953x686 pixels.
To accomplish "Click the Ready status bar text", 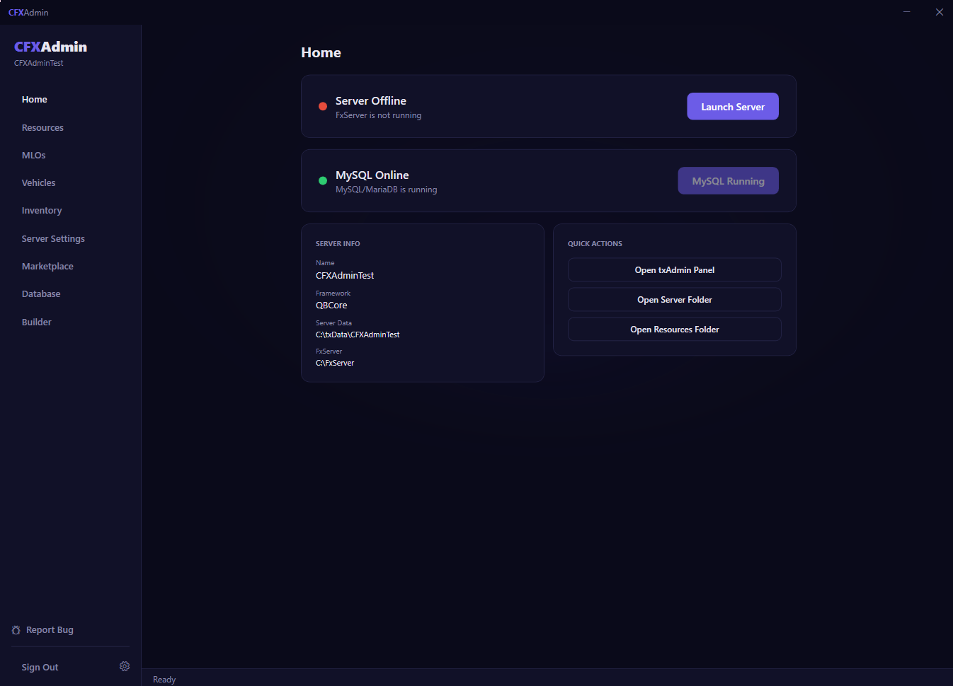I will click(x=164, y=680).
